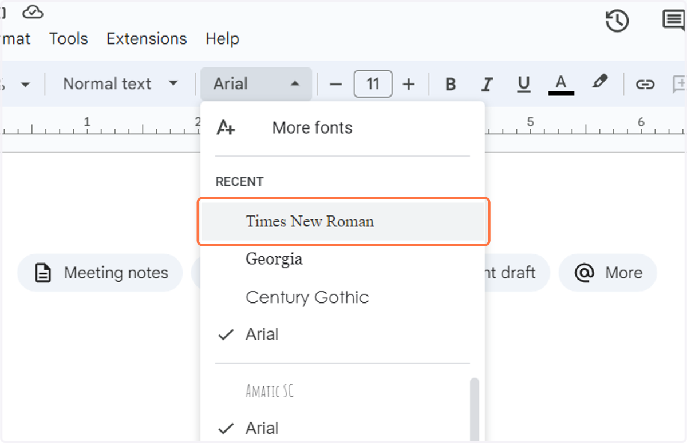
Task: Click the More fonts A+ icon
Action: (x=226, y=128)
